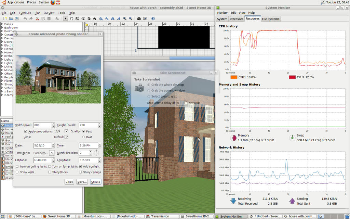The width and height of the screenshot is (350, 219).
Task: Click the Bold text style icon
Action: tap(113, 18)
